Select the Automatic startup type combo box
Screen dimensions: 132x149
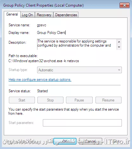coord(79,70)
